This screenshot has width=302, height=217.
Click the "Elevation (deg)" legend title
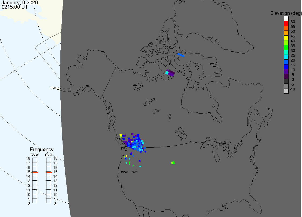click(286, 13)
